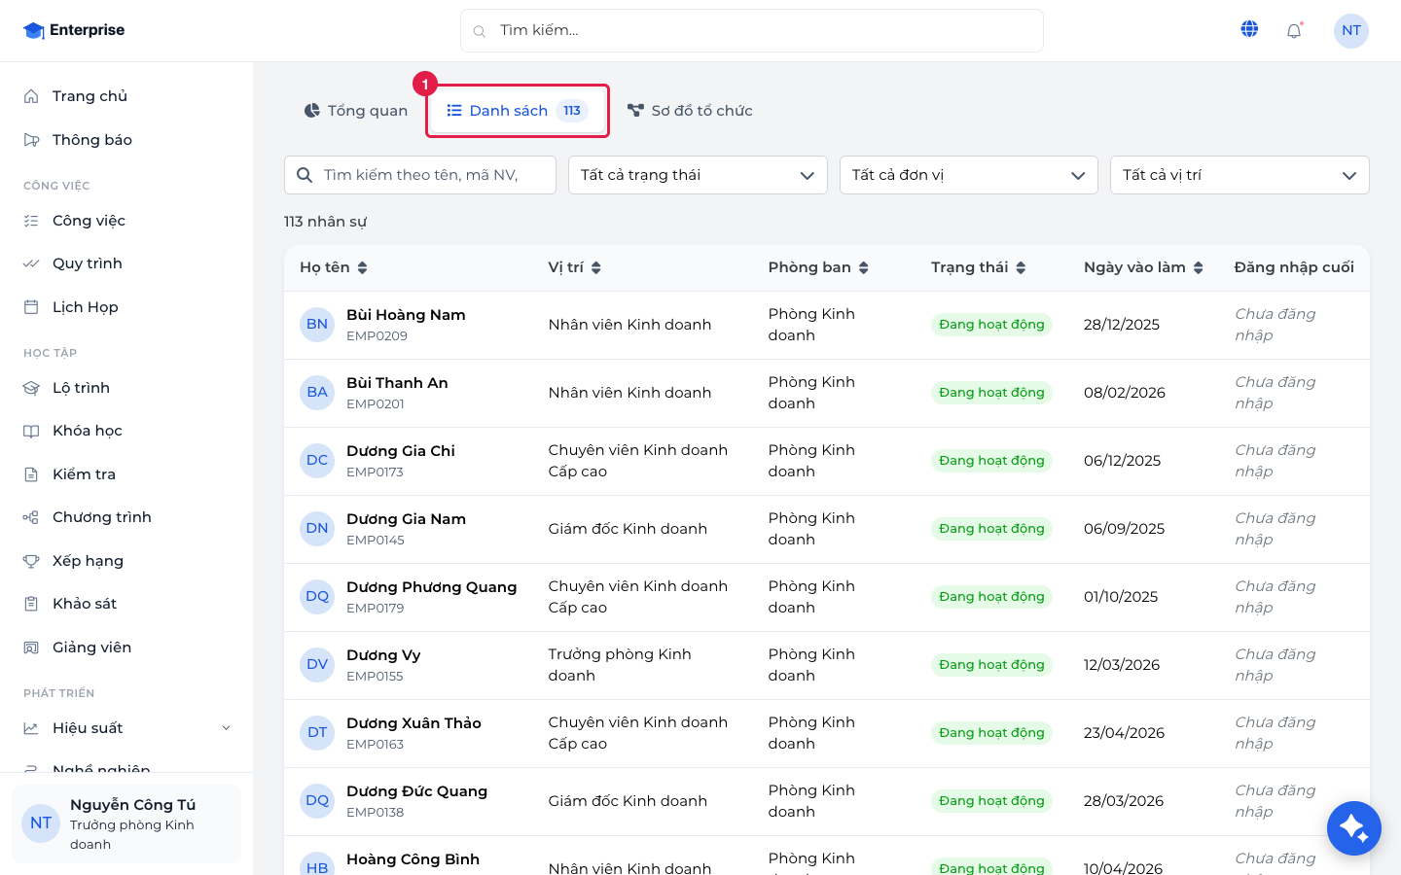Screen dimensions: 1401x875
Task: Click the BA avatar of Bùi Thanh An
Action: pyautogui.click(x=317, y=393)
